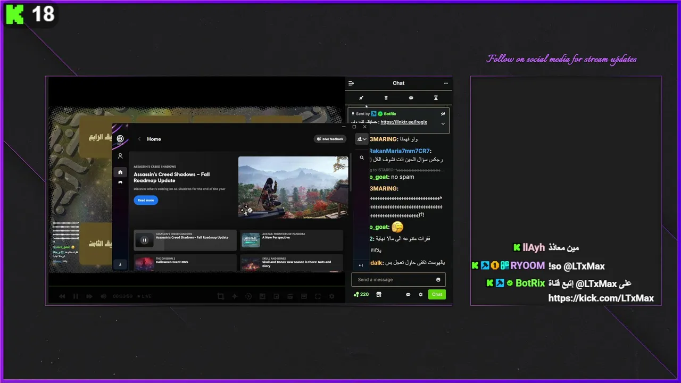Image resolution: width=681 pixels, height=383 pixels.
Task: Click the Ubisoft Connect vertical scrollbar
Action: click(x=350, y=174)
